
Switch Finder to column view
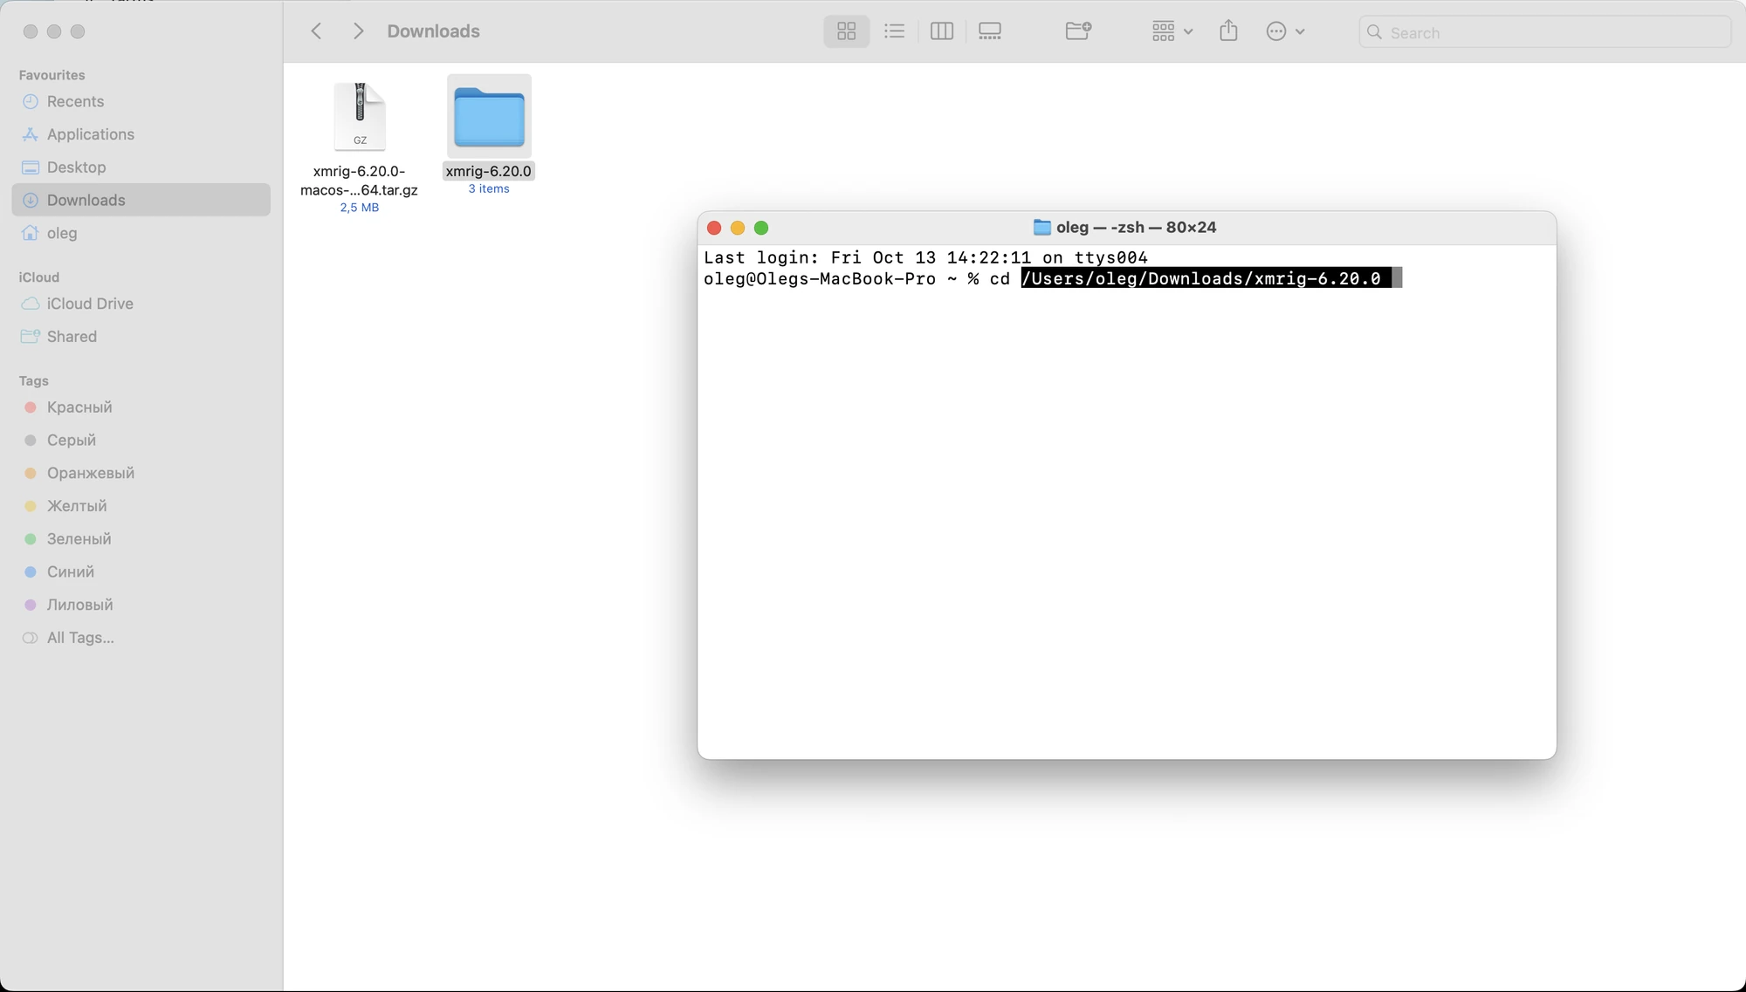point(941,31)
